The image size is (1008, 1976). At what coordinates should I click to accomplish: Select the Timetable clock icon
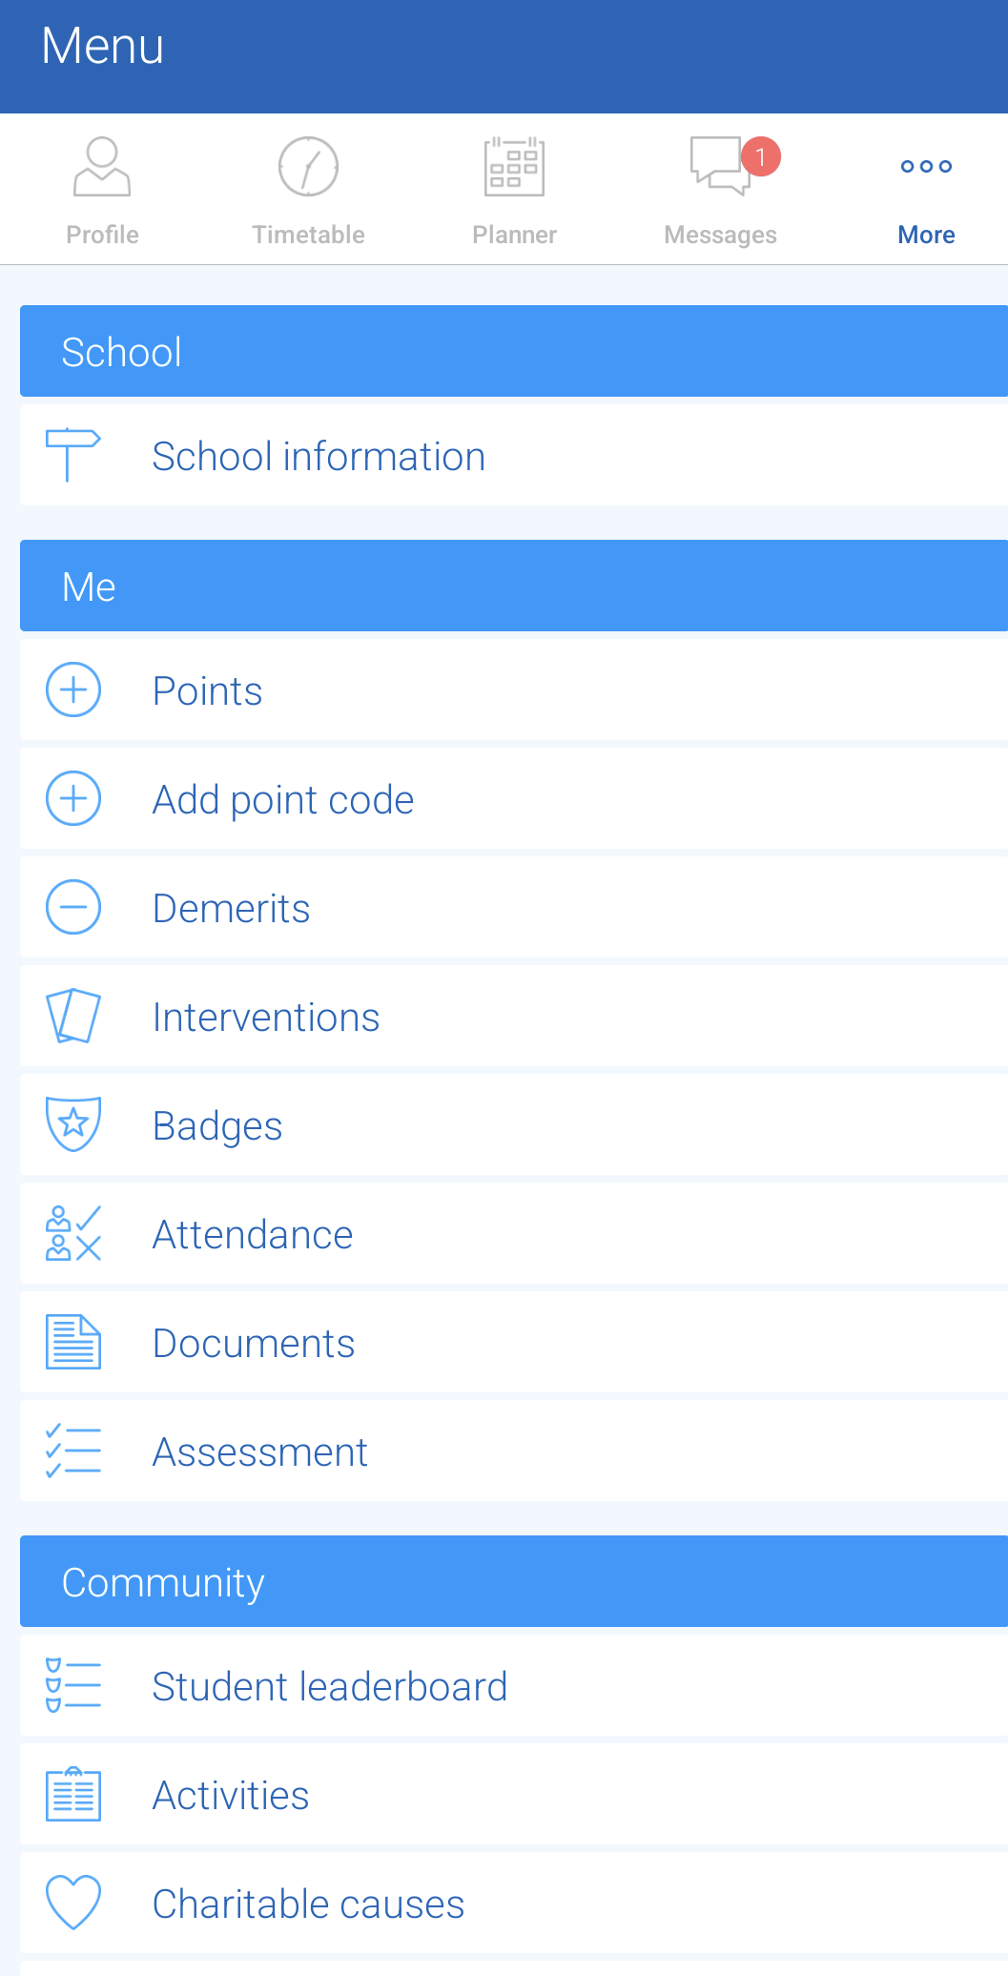click(x=307, y=166)
